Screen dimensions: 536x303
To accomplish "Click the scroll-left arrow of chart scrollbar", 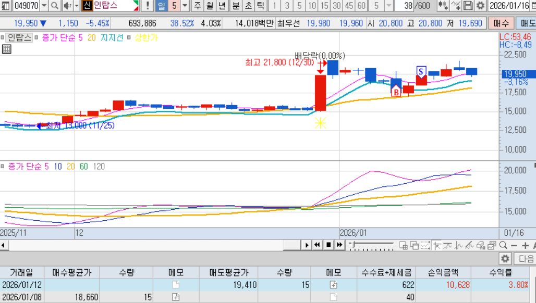I will (x=3, y=245).
